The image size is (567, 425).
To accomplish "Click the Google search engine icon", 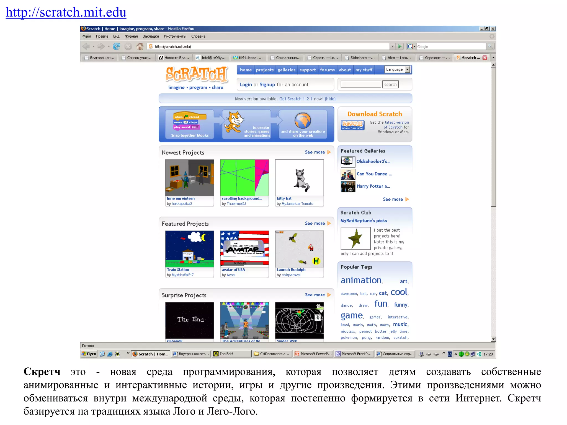I will tap(410, 46).
